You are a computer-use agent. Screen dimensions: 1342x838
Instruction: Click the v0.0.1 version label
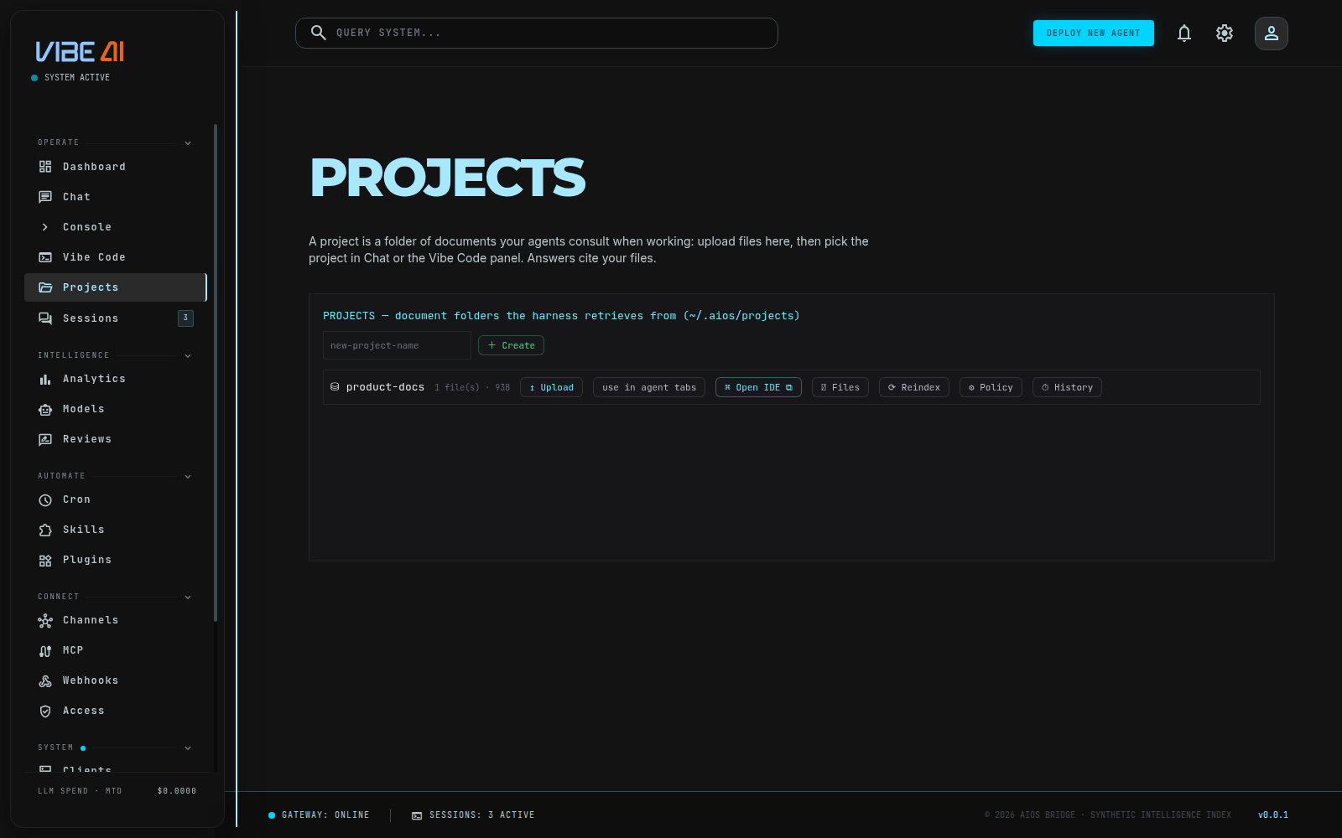(1273, 815)
